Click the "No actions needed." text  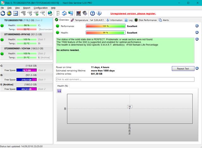pos(68,50)
